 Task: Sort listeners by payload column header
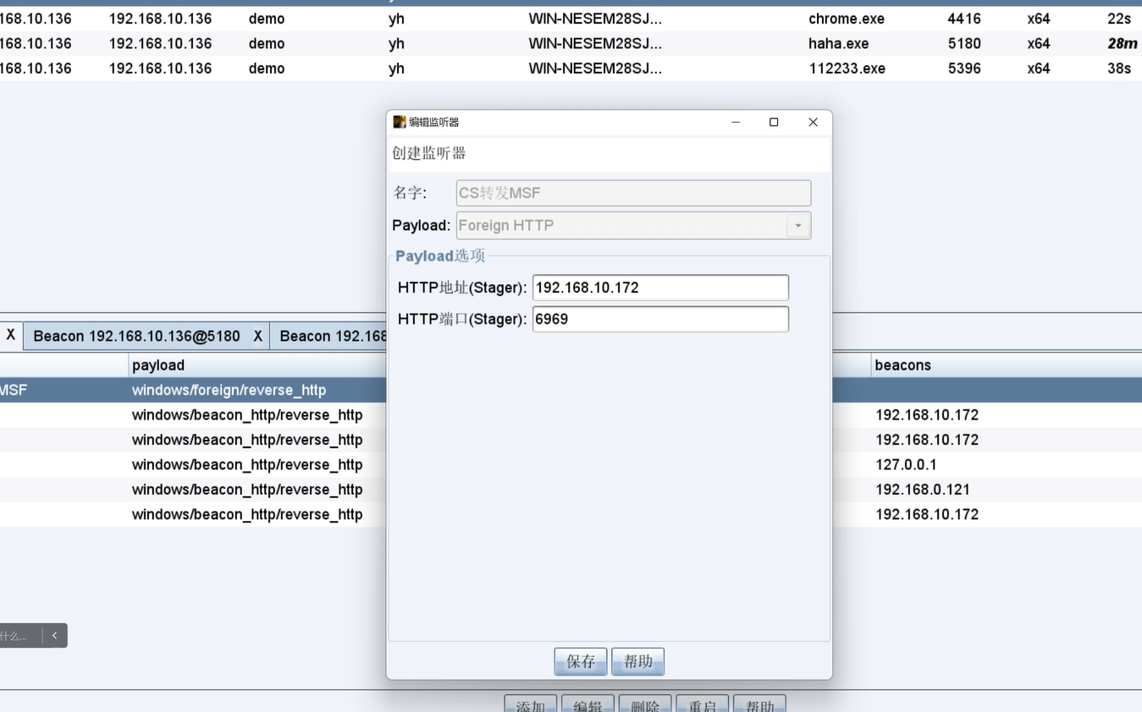(158, 365)
